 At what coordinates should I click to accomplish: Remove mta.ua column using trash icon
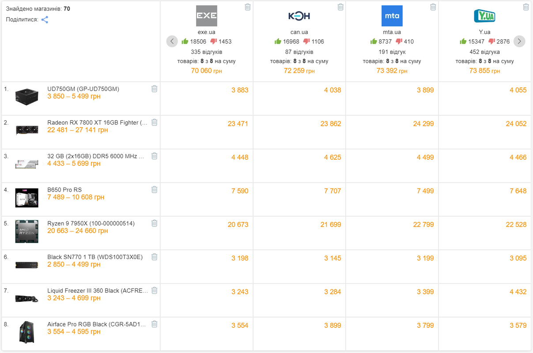point(433,7)
